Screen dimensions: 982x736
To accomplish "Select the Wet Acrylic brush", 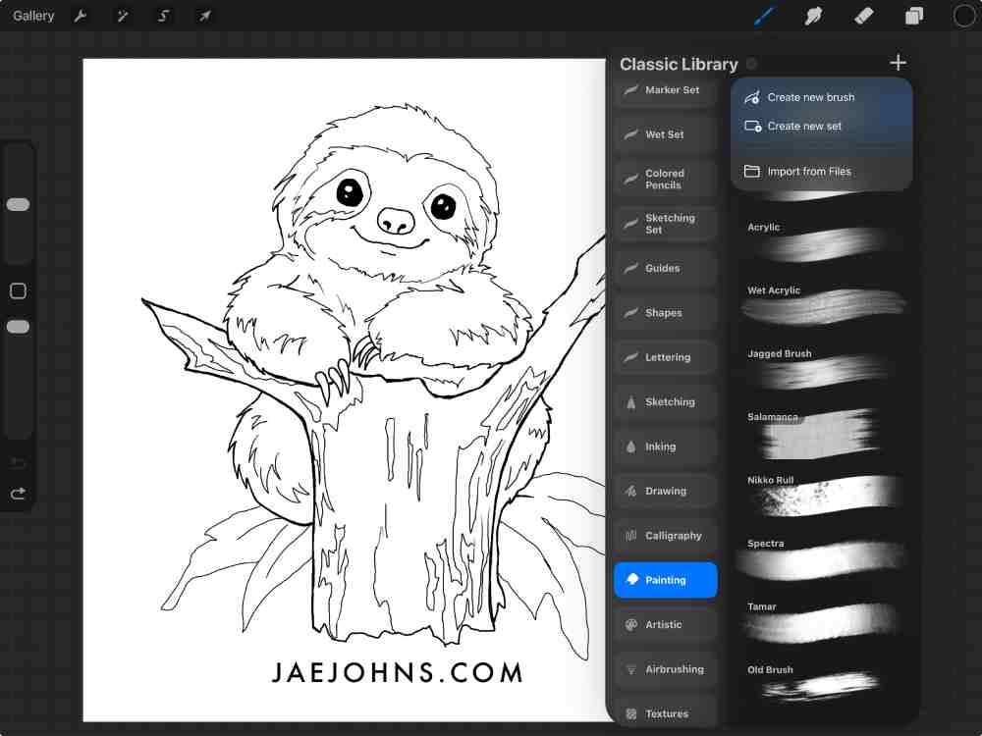I will (x=823, y=306).
